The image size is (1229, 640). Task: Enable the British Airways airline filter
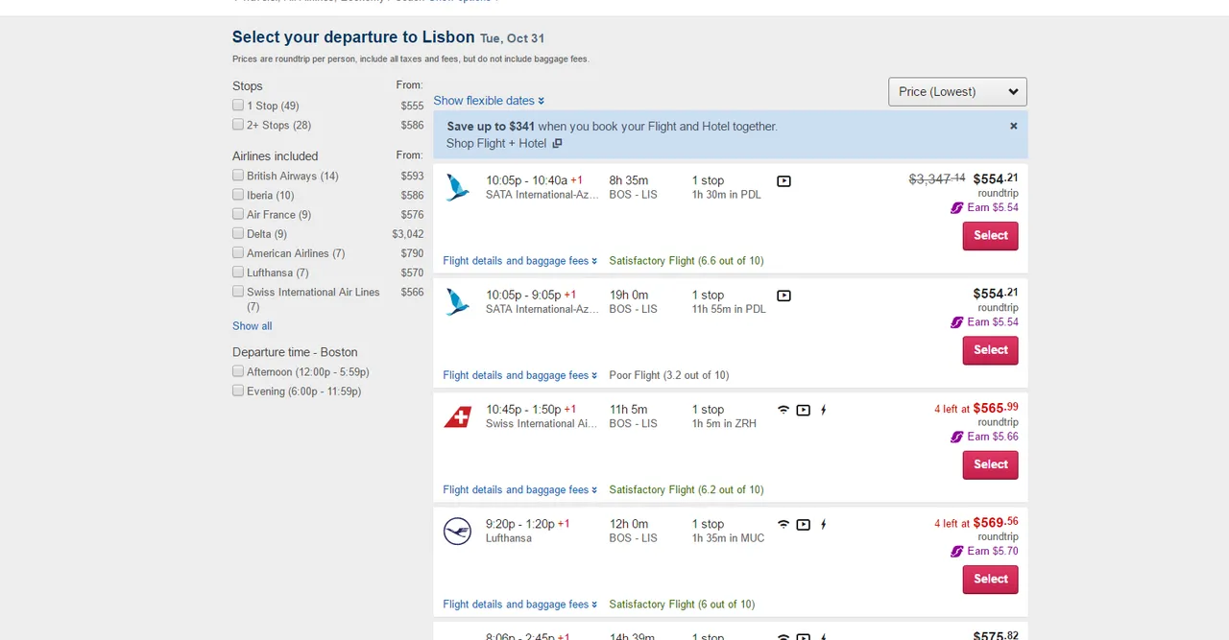(238, 176)
